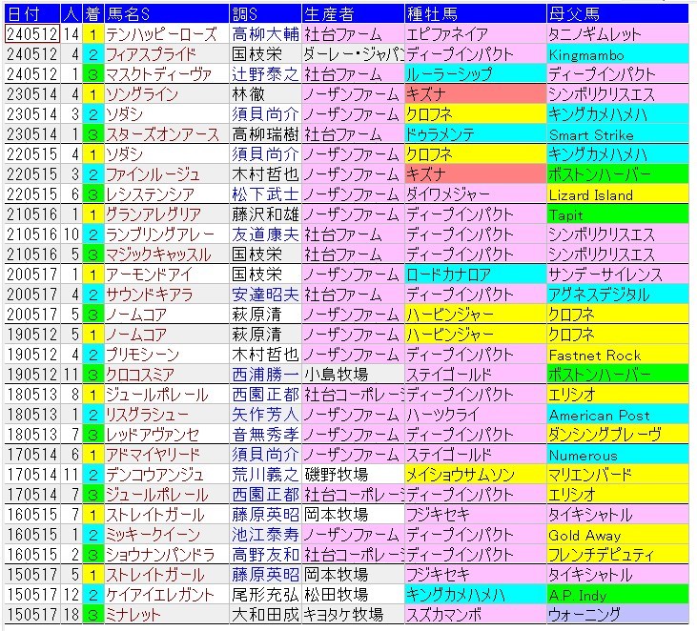Open horse マジックキャッスル
Screen dimensions: 697x631
158,254
